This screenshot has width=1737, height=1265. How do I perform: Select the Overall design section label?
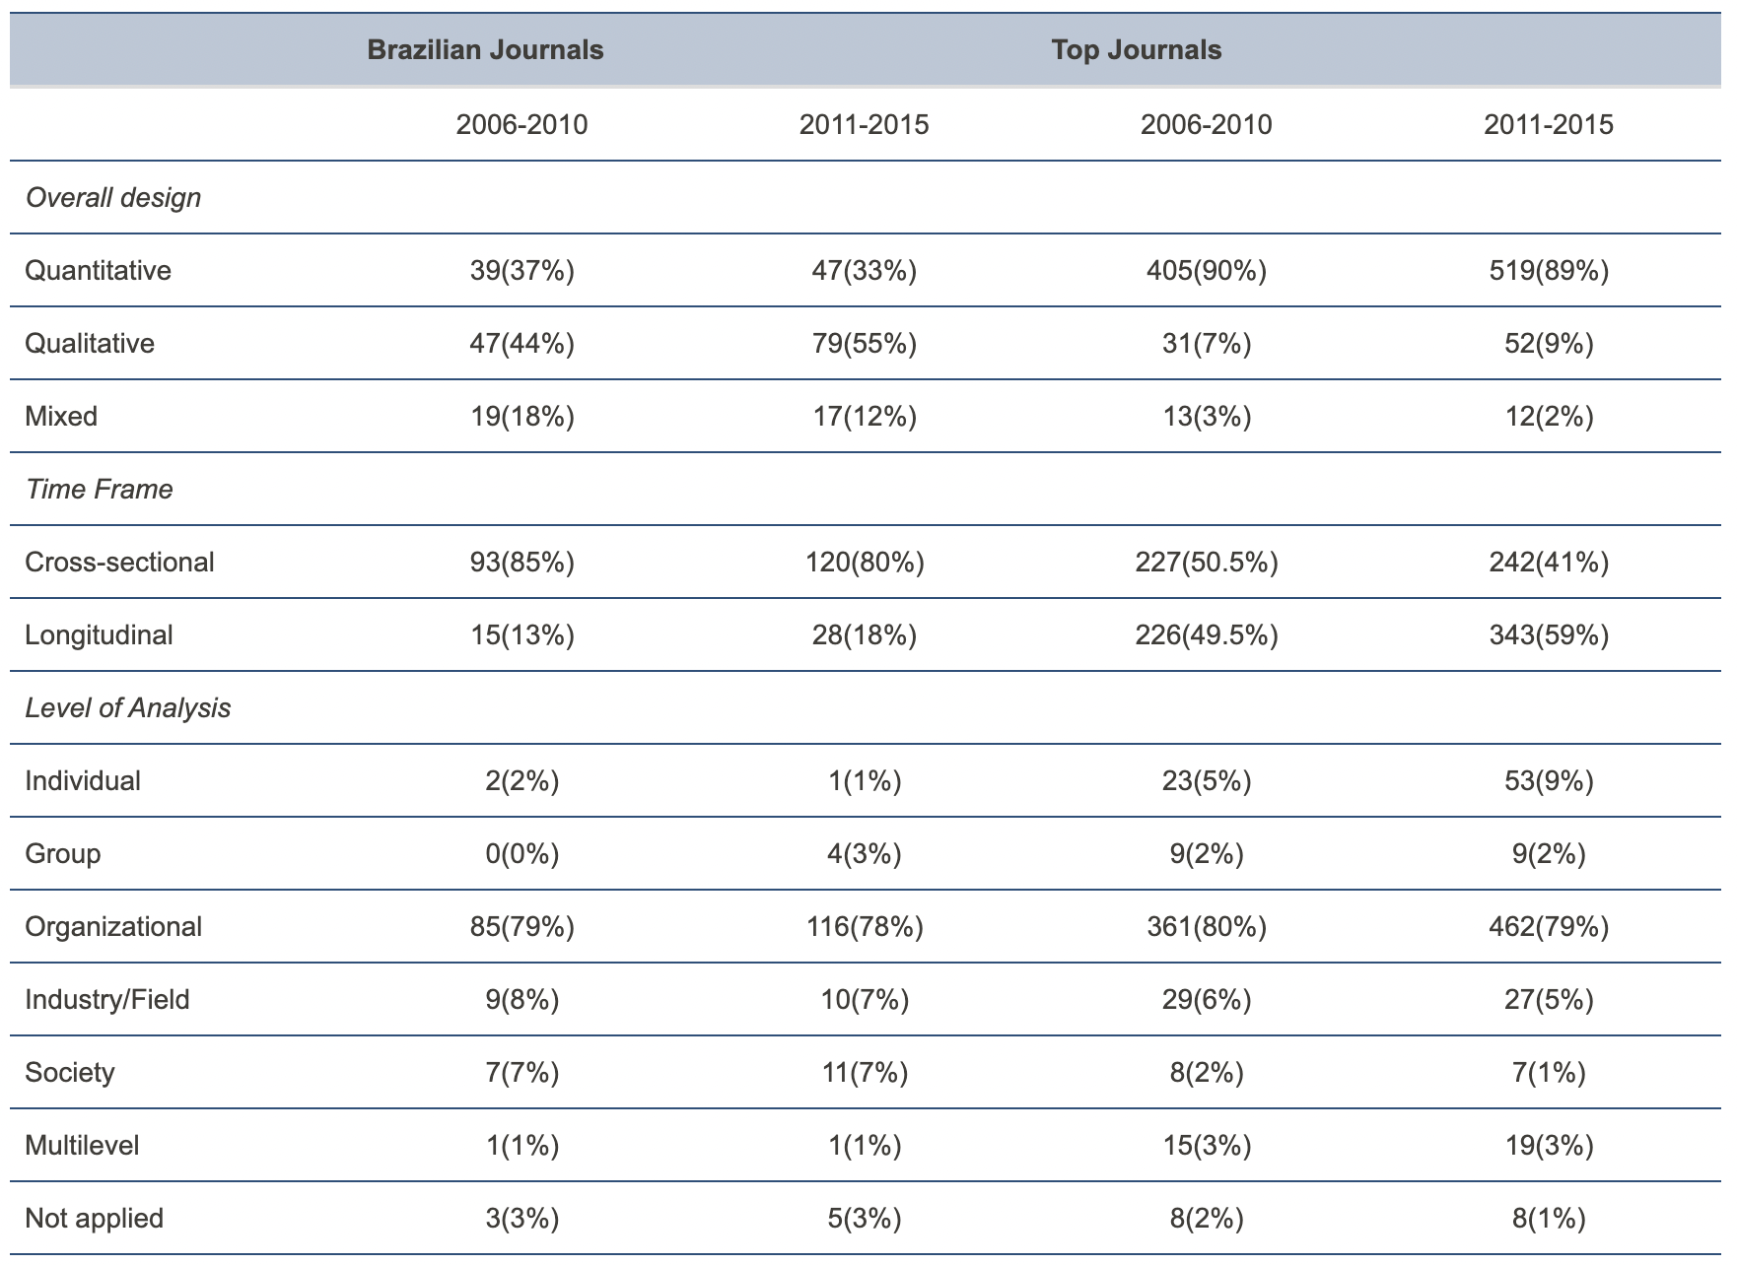pyautogui.click(x=113, y=198)
